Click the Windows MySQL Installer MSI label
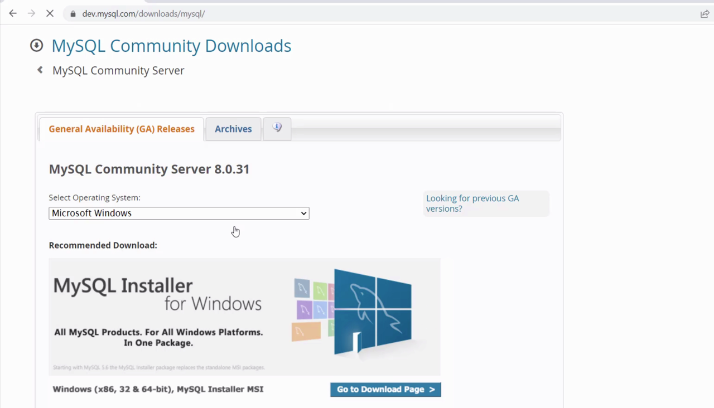This screenshot has height=408, width=714. (x=158, y=390)
